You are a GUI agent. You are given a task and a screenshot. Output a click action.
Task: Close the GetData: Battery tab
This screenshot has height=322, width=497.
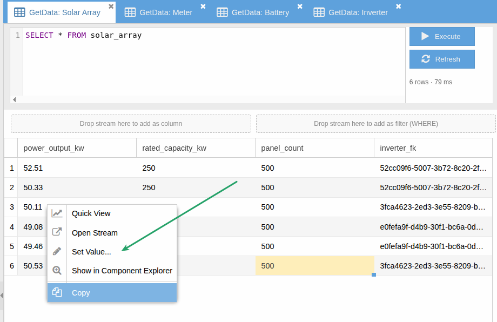pyautogui.click(x=300, y=6)
